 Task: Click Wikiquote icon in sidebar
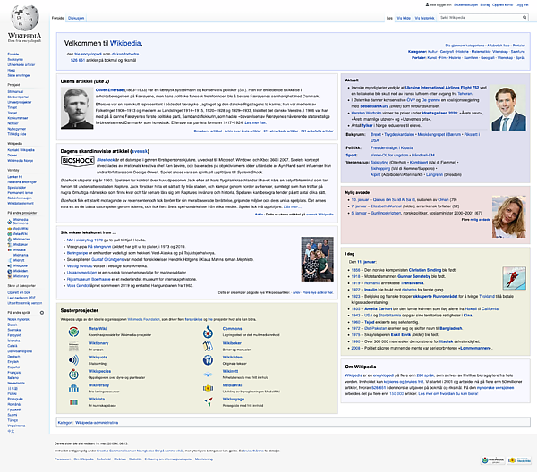(x=9, y=265)
